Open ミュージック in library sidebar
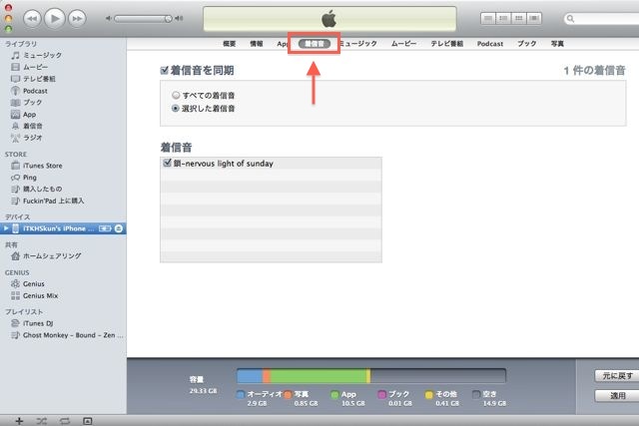 (42, 55)
